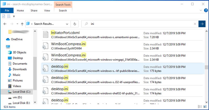Click the results vertical scrollbar thumb
The image size is (209, 110).
[x=206, y=67]
